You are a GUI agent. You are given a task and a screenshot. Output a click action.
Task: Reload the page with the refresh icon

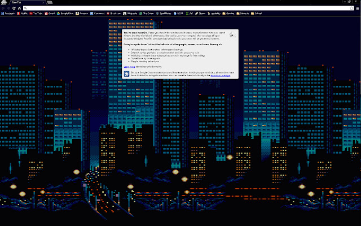[14, 8]
